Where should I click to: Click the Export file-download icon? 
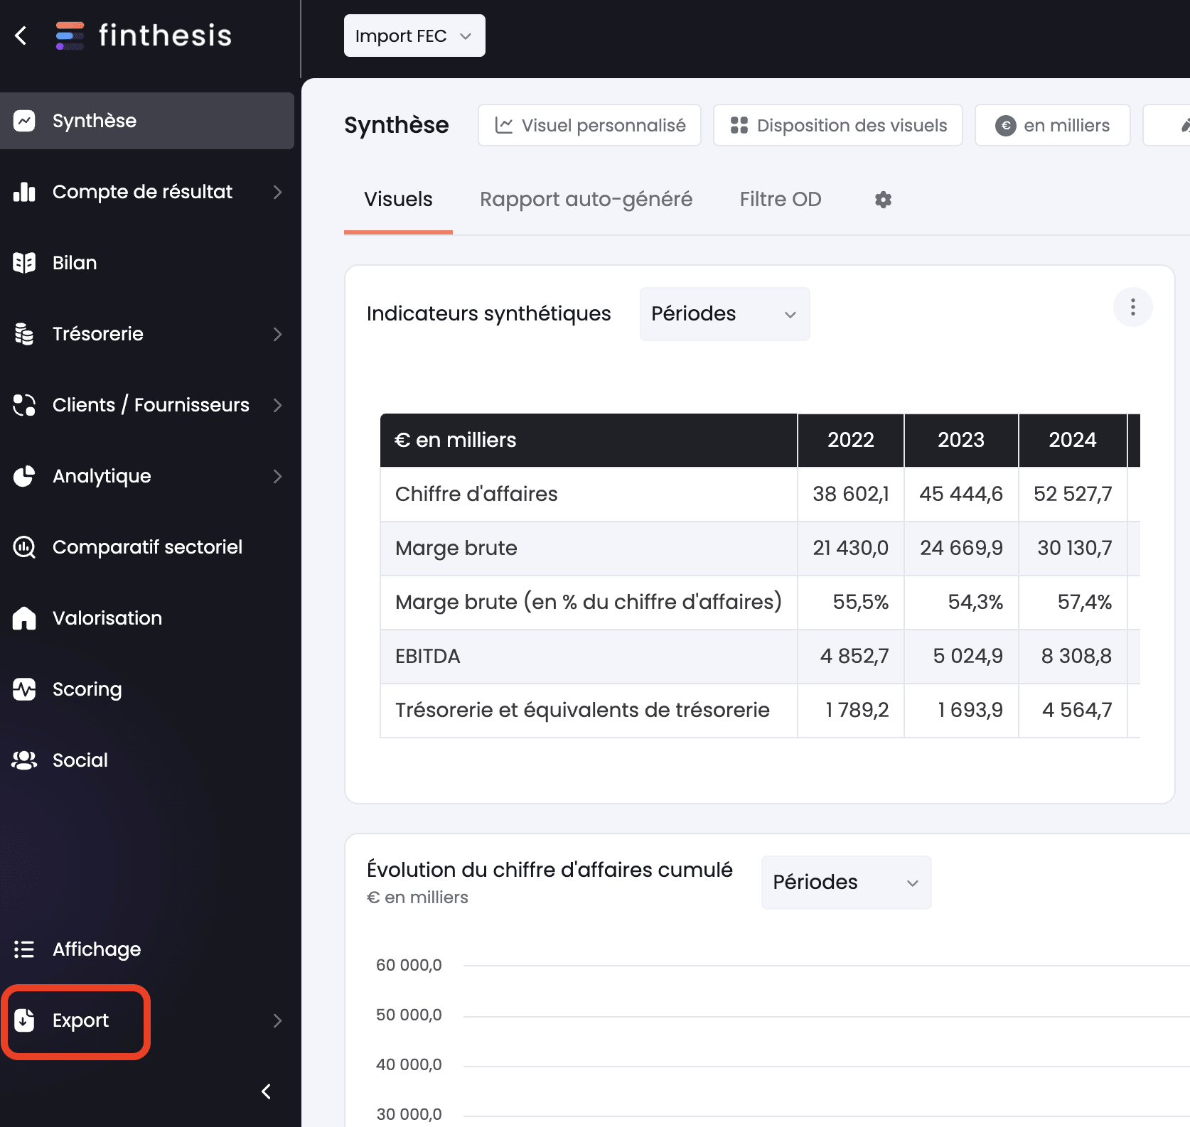tap(24, 1020)
